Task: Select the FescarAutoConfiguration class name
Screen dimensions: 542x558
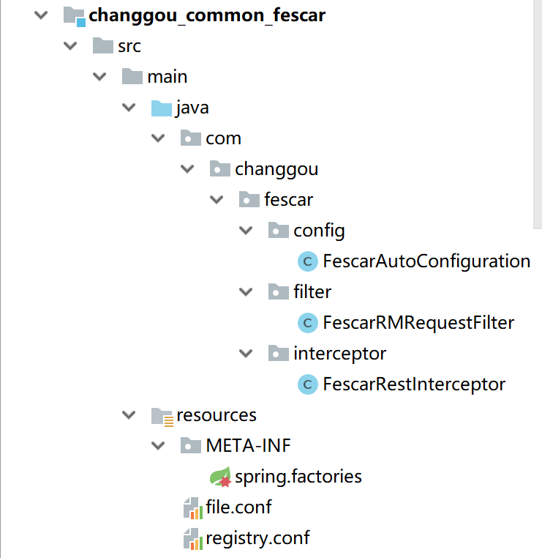Action: click(x=426, y=261)
